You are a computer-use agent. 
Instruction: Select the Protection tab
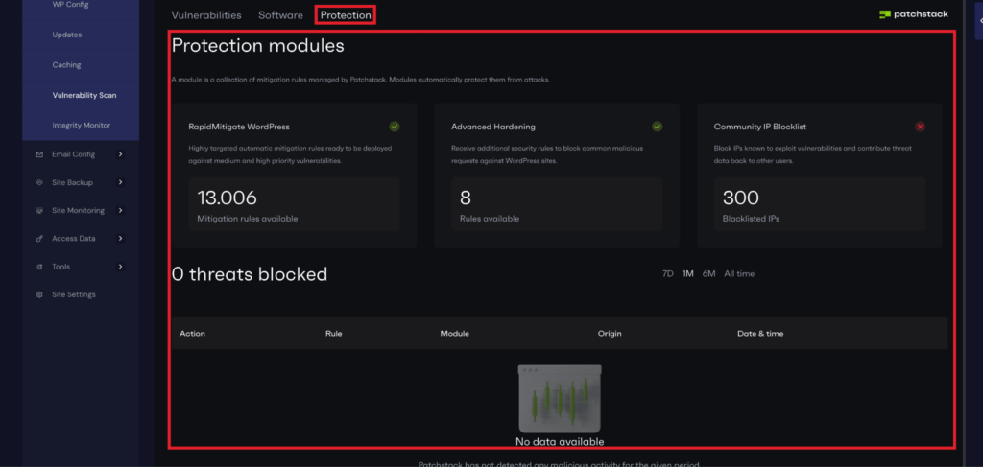pyautogui.click(x=346, y=15)
